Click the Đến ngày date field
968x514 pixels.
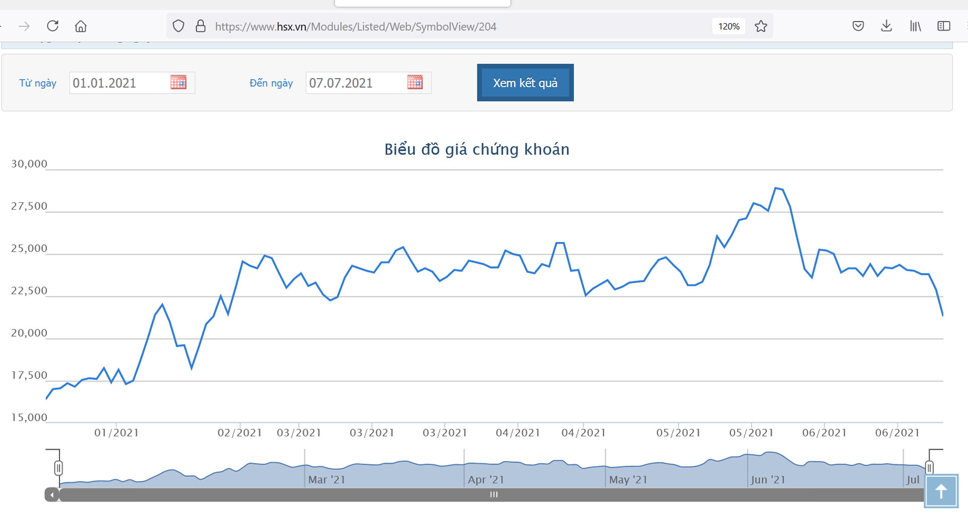click(355, 83)
